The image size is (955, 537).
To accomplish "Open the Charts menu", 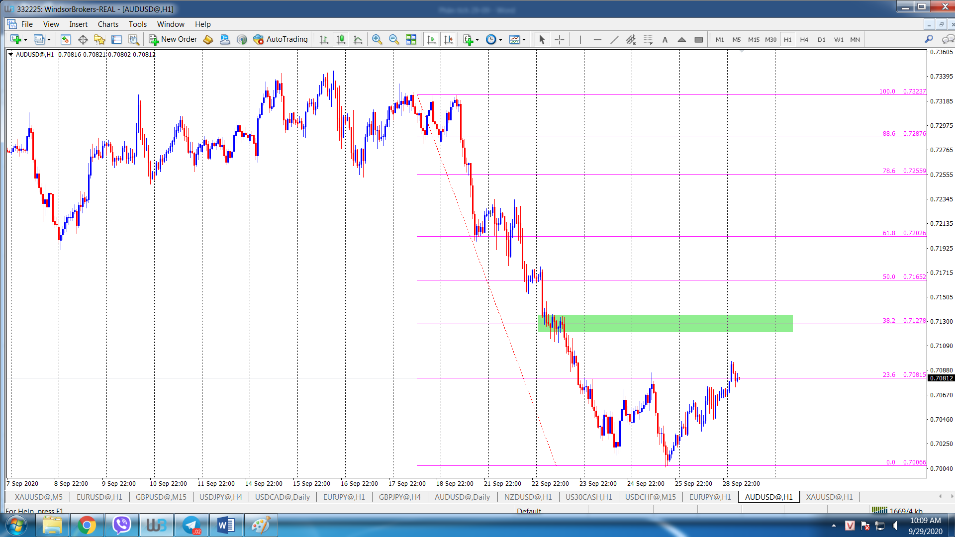I will tap(108, 24).
